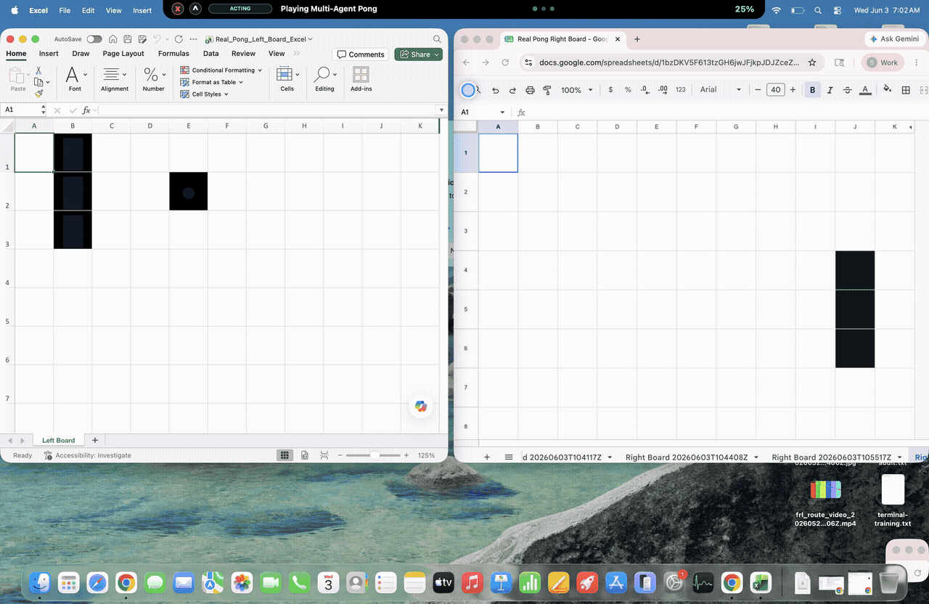Image resolution: width=929 pixels, height=604 pixels.
Task: Click the Comments button in Excel
Action: 361,54
